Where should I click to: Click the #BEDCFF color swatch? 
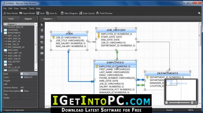click(22, 77)
